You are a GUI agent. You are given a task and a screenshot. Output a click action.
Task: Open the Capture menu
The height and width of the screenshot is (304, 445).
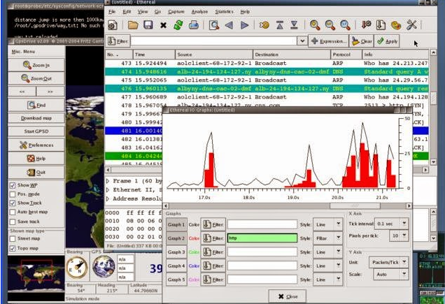176,12
